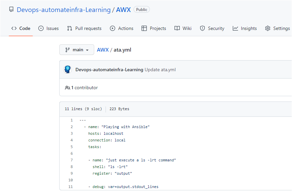Click the '1 contributor' text
The image size is (292, 194).
(84, 88)
